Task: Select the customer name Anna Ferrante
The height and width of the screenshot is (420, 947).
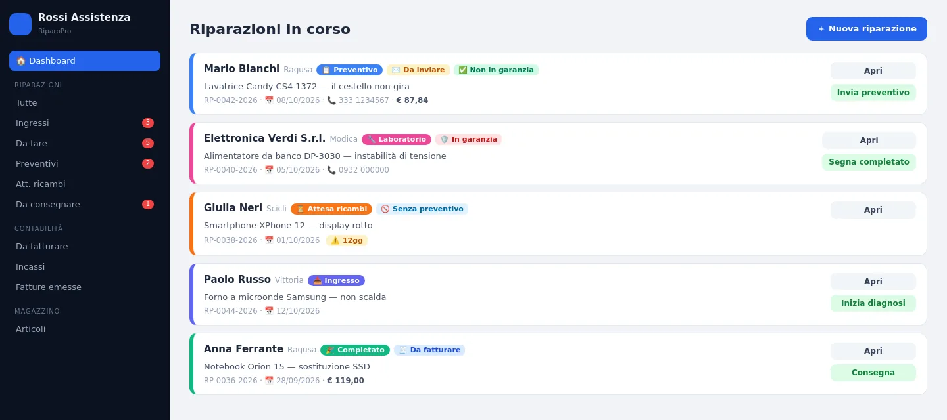Action: [x=243, y=349]
